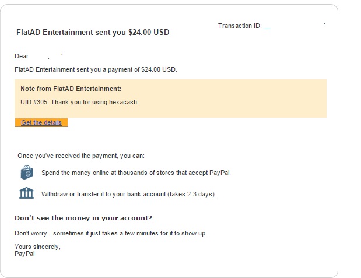Click 'FlatAD Entertainment' in the bold title

55,33
